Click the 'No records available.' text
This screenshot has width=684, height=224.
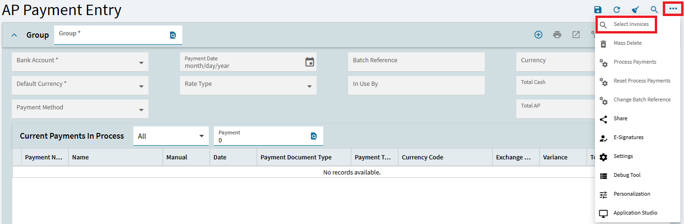(x=351, y=172)
